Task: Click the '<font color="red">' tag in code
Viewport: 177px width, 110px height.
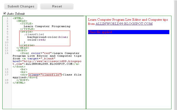Action: pos(37,53)
